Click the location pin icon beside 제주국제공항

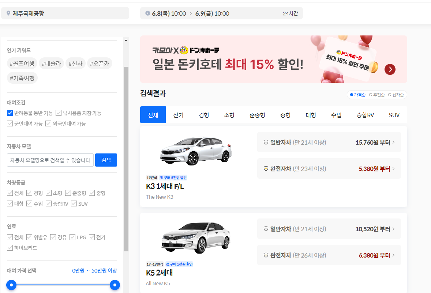tap(8, 13)
